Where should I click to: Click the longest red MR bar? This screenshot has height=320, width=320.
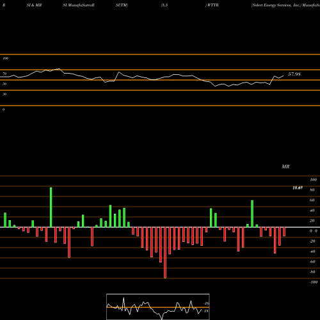[x=165, y=253]
